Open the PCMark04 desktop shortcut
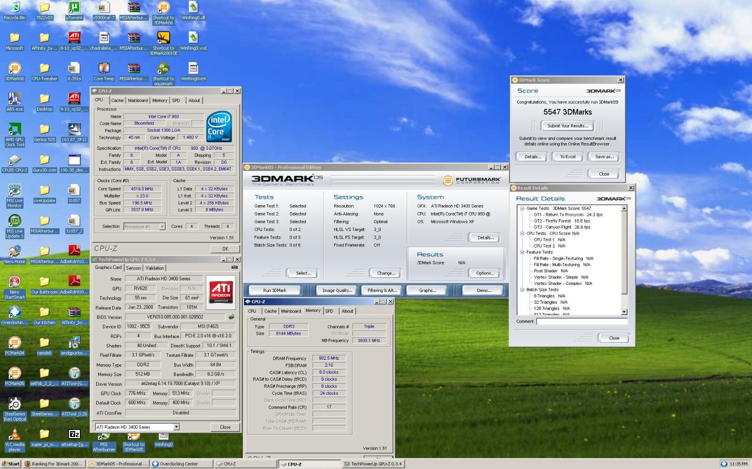 15,346
